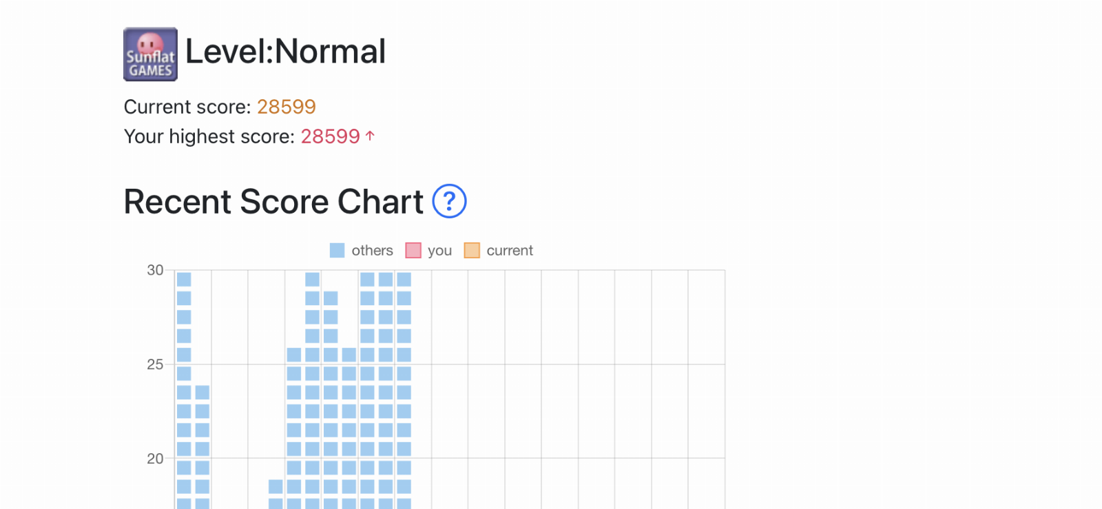Click the Level:Normal heading

pyautogui.click(x=285, y=52)
